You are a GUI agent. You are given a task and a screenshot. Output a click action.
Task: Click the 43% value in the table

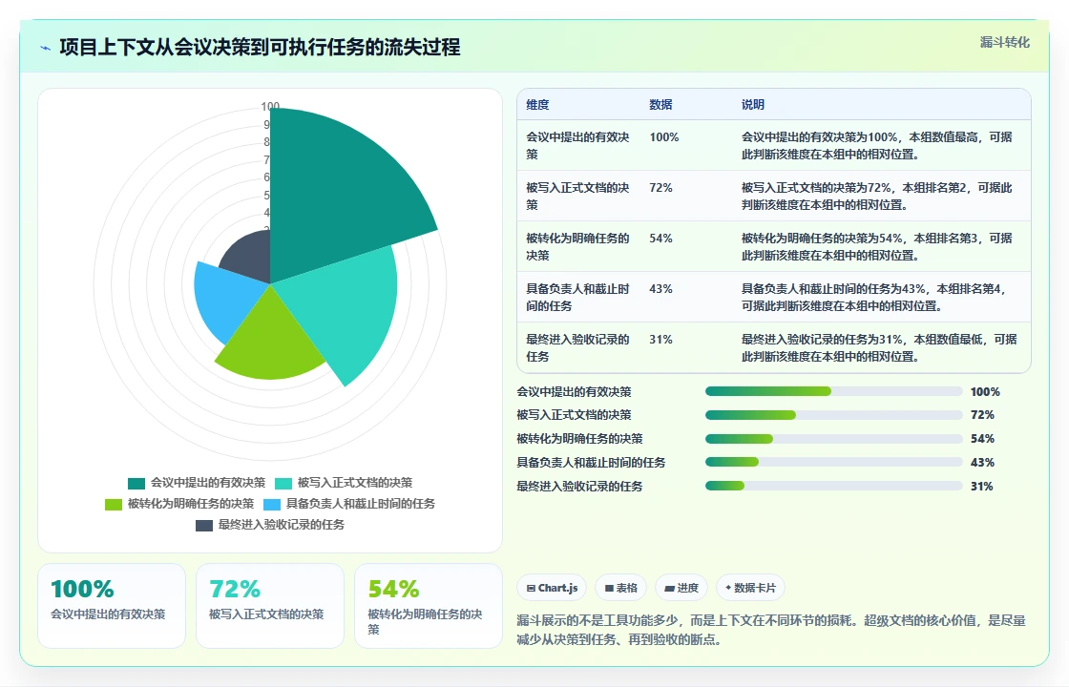(660, 289)
